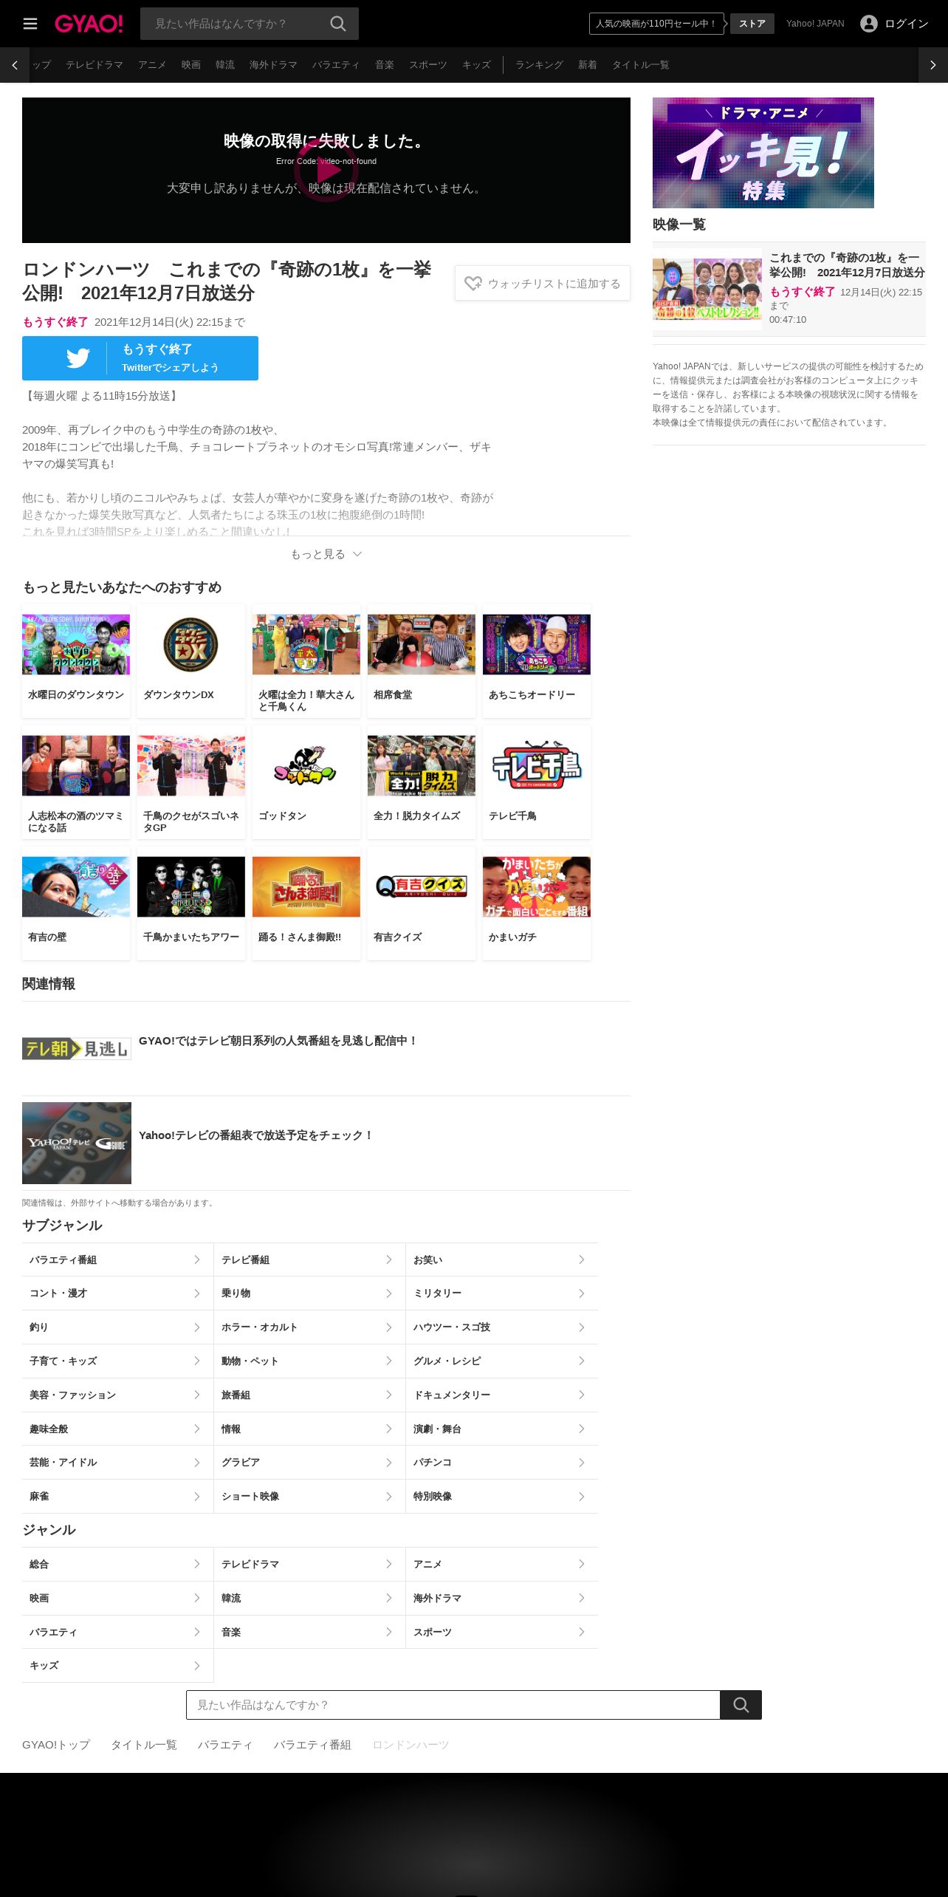Viewport: 948px width, 1897px height.
Task: Click the Twitter bird share icon
Action: (78, 358)
